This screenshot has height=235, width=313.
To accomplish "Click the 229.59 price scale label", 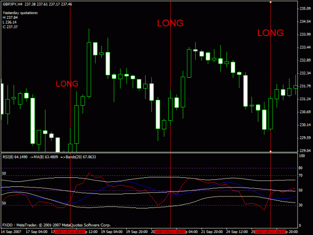I will [305, 138].
